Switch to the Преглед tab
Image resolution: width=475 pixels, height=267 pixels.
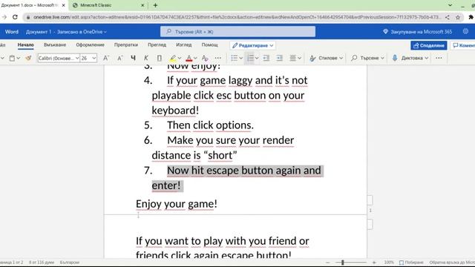coord(157,44)
